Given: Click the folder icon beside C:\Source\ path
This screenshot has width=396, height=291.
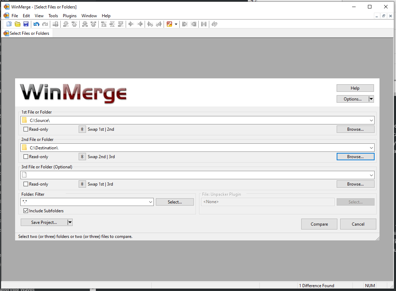Looking at the screenshot, I should tap(24, 120).
